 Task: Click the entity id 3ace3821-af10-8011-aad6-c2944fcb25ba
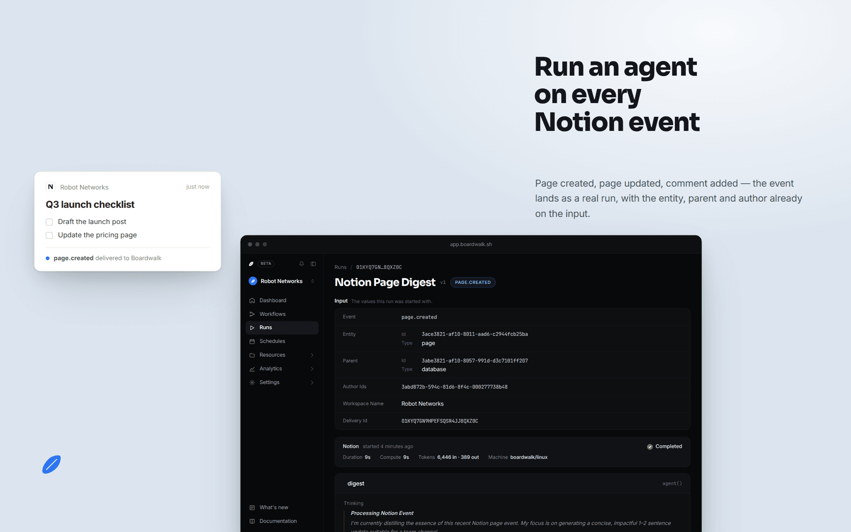(x=475, y=335)
